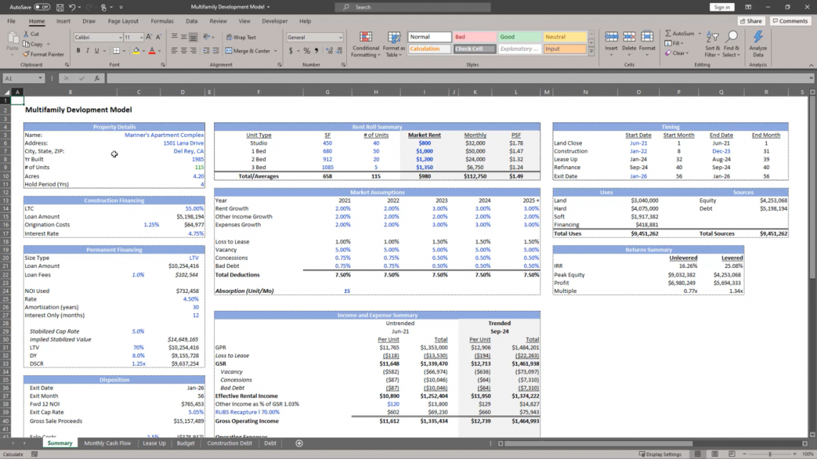Toggle the AutoSave switch

click(42, 7)
